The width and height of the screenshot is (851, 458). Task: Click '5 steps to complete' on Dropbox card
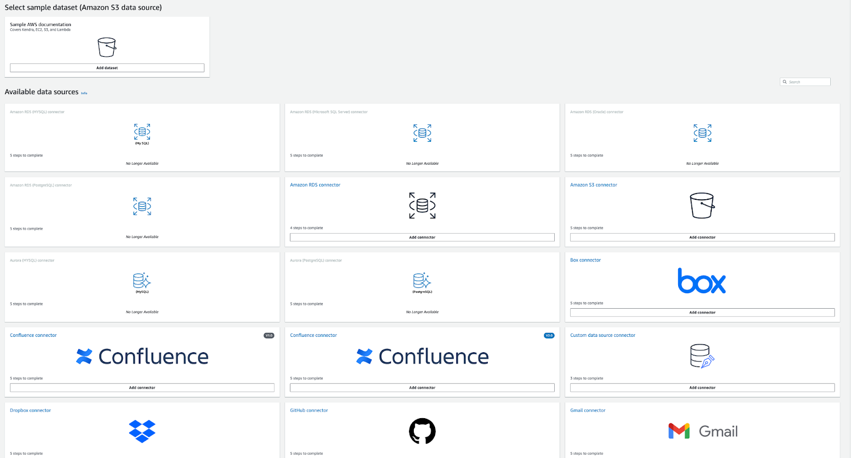tap(27, 454)
